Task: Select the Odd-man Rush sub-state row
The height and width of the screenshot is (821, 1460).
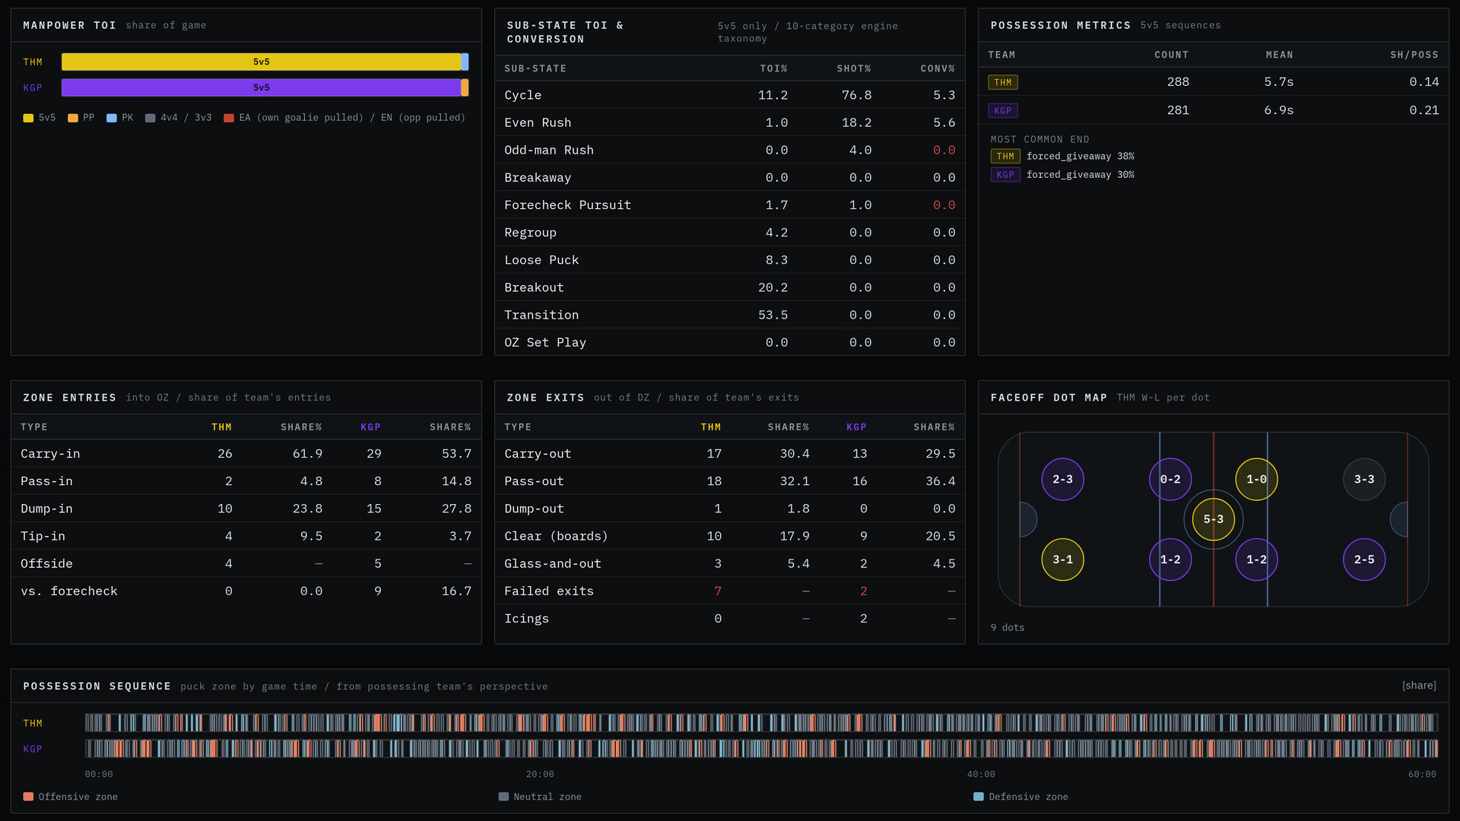Action: [730, 150]
